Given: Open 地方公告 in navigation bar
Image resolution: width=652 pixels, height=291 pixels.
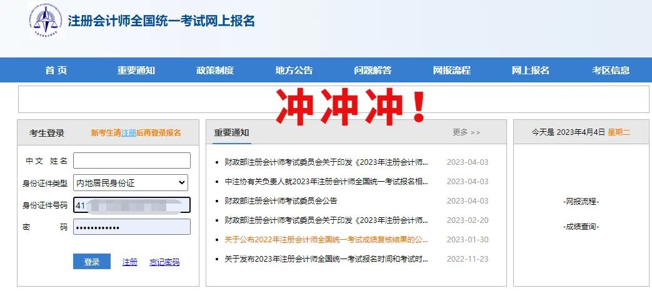Looking at the screenshot, I should pos(294,71).
